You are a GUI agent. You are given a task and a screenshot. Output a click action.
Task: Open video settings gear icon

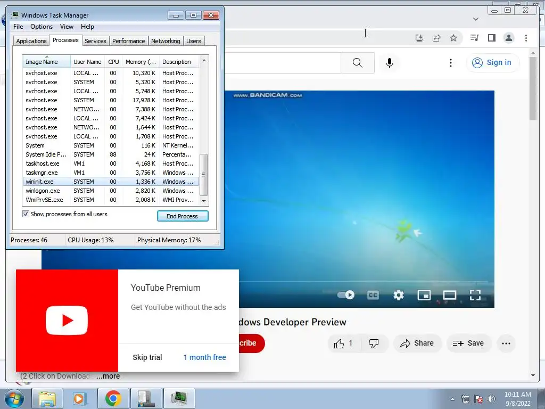398,295
